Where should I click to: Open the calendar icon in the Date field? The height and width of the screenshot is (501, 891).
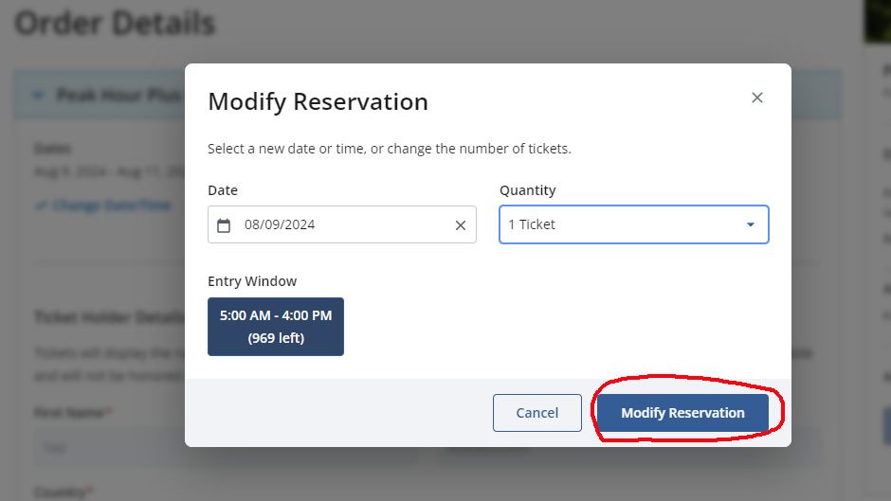pos(224,225)
